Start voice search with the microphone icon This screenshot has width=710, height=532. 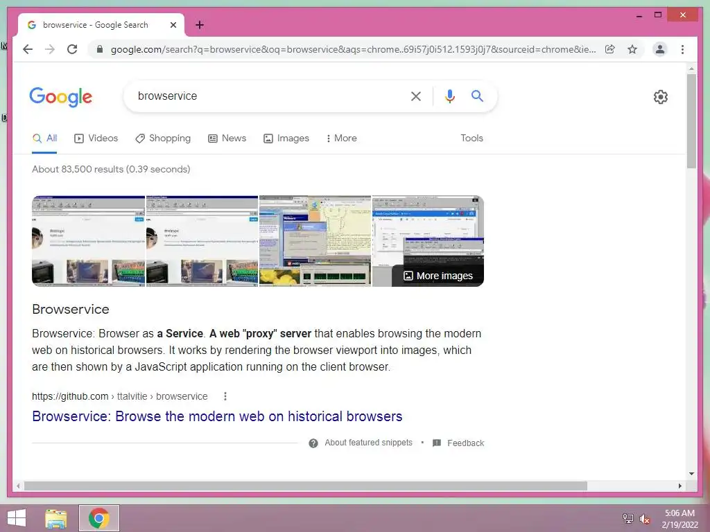(449, 96)
